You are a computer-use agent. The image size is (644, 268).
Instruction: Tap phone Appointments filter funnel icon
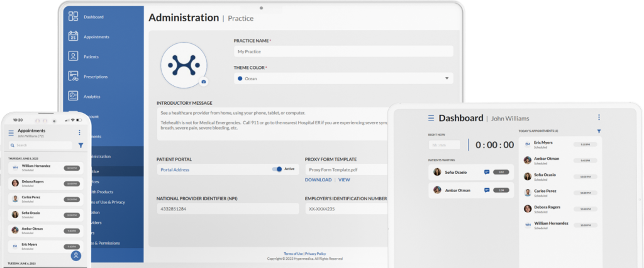tap(80, 145)
